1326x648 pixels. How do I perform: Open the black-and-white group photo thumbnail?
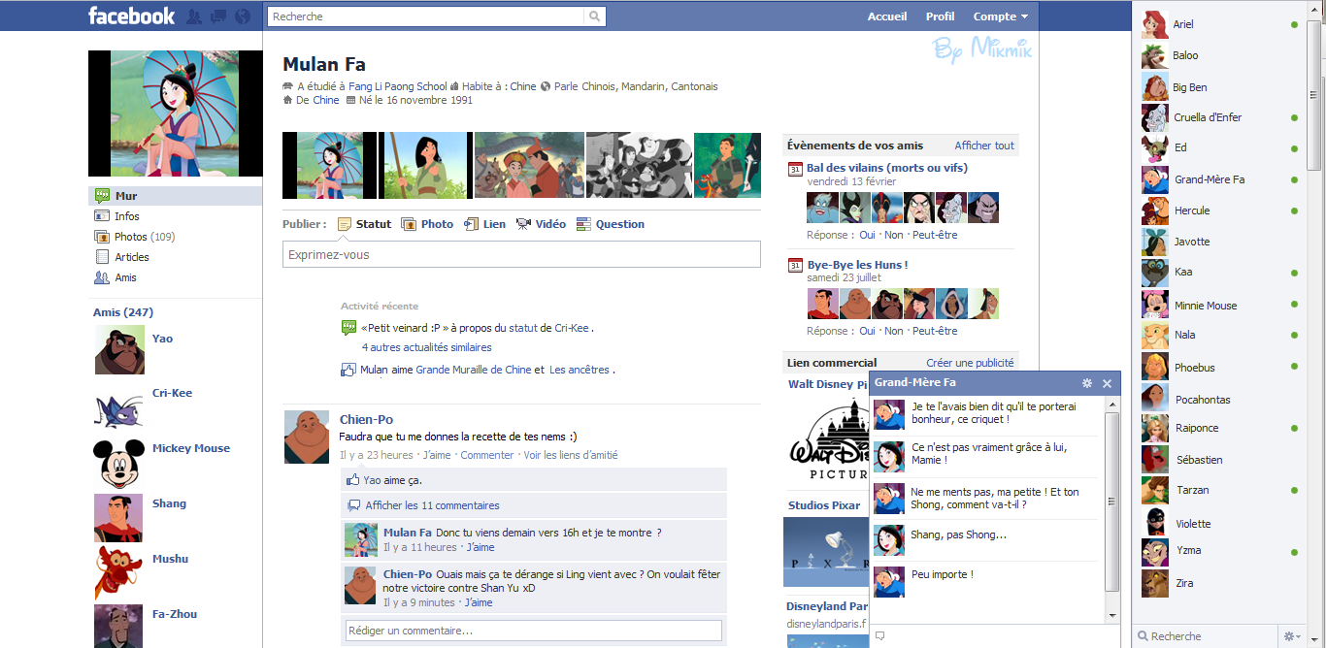point(638,165)
